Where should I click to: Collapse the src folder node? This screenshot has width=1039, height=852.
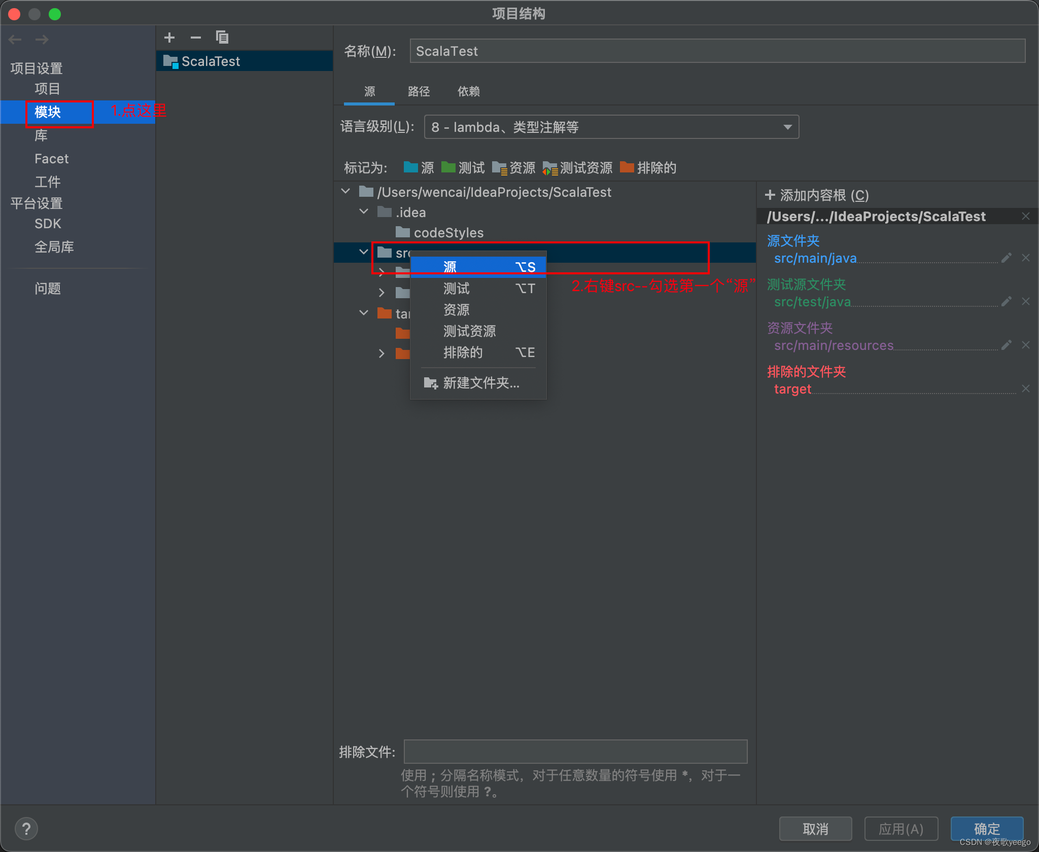[364, 252]
